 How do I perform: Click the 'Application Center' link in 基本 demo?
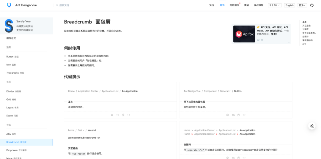click(x=88, y=91)
